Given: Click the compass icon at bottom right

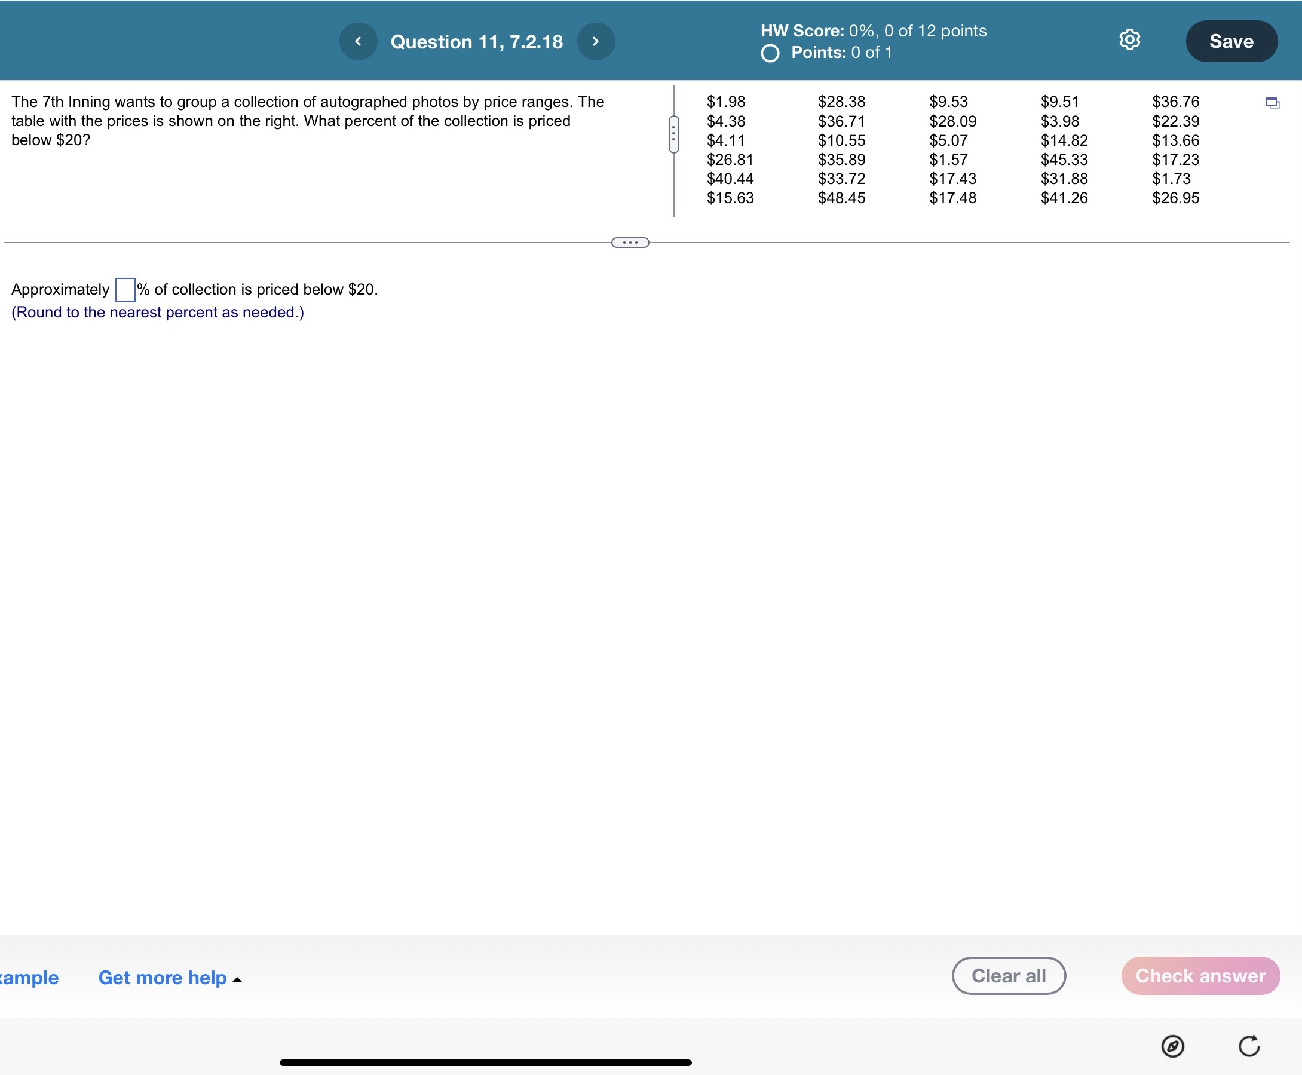Looking at the screenshot, I should pyautogui.click(x=1172, y=1046).
